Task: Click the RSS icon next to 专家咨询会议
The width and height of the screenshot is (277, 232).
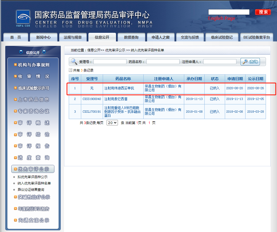Action: 15,111
